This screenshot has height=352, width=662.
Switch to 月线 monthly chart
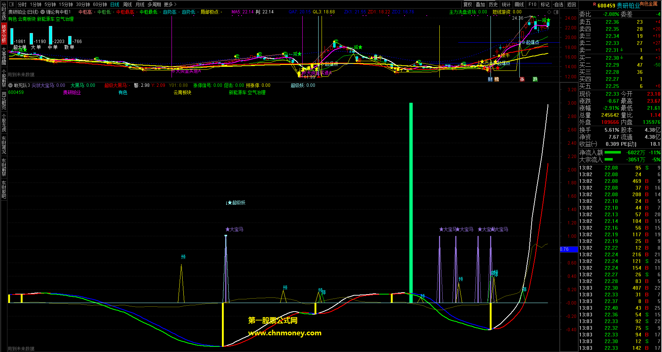[x=140, y=4]
